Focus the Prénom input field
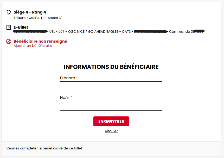Image resolution: width=224 pixels, height=158 pixels. click(x=111, y=86)
